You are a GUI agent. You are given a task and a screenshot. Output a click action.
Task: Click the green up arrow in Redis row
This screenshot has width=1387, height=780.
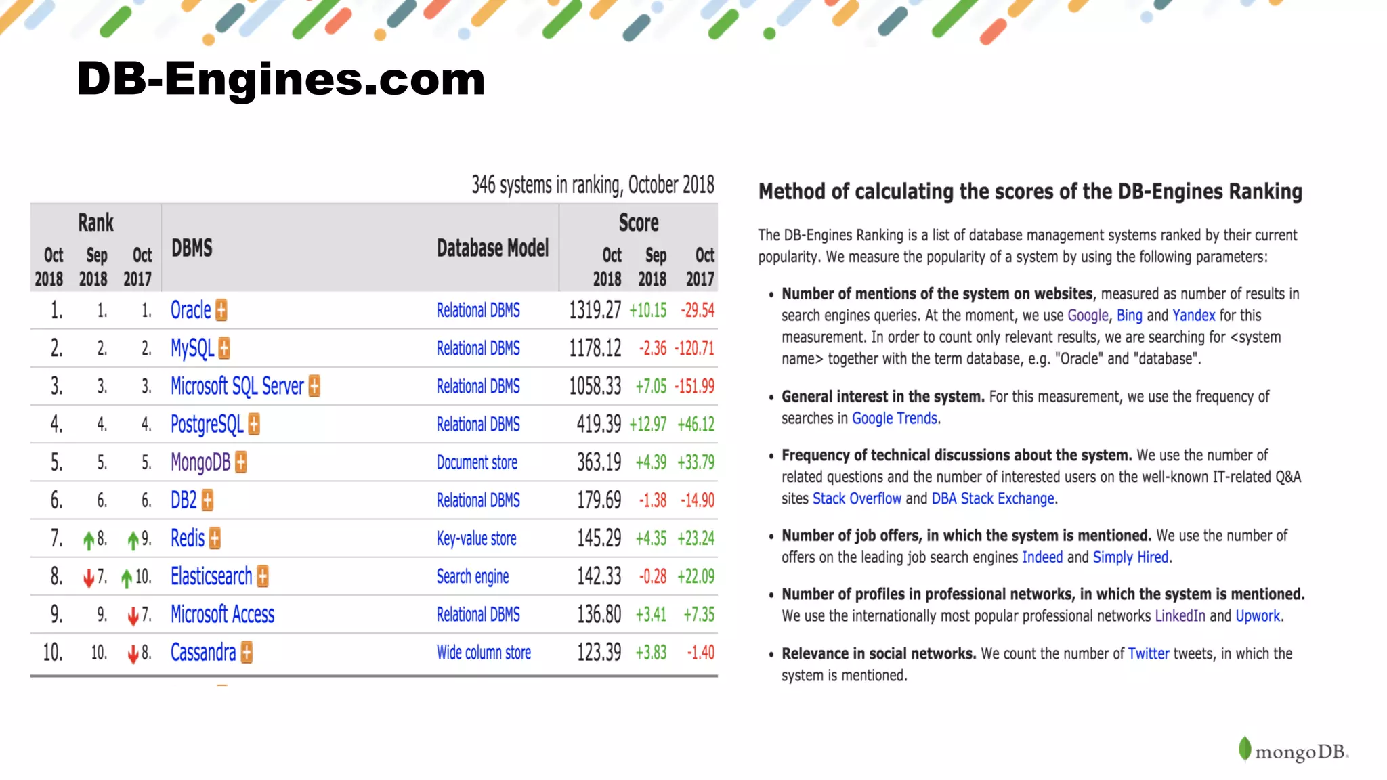[89, 540]
